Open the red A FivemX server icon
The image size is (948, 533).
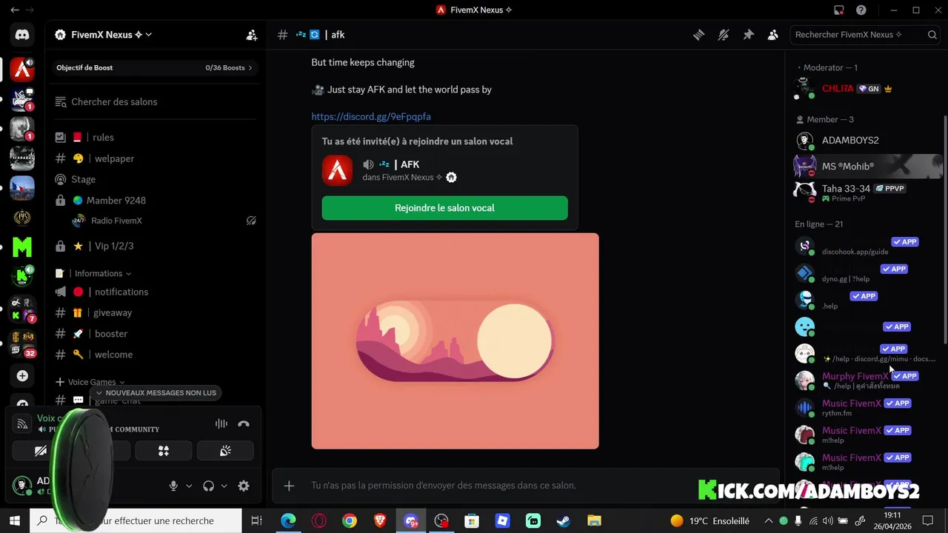(22, 70)
